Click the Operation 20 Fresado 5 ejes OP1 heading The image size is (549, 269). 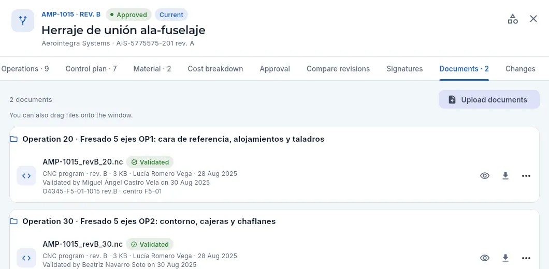click(174, 139)
